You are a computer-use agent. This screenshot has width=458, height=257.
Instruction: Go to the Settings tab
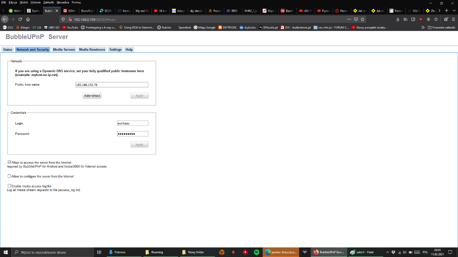pos(115,50)
